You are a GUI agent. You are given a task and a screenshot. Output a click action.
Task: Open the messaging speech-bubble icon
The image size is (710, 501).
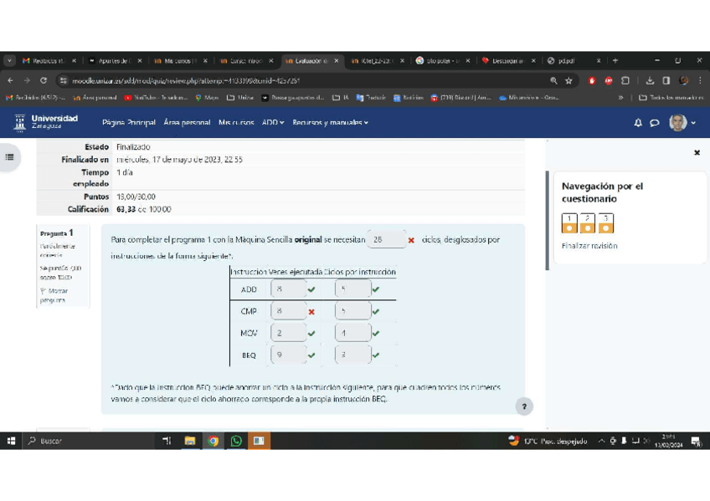[654, 123]
